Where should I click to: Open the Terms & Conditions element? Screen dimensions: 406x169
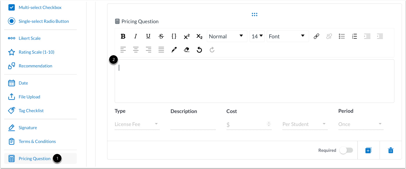(37, 141)
